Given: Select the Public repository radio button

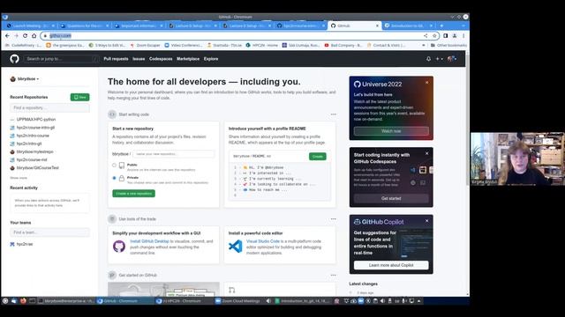Looking at the screenshot, I should 114,166.
